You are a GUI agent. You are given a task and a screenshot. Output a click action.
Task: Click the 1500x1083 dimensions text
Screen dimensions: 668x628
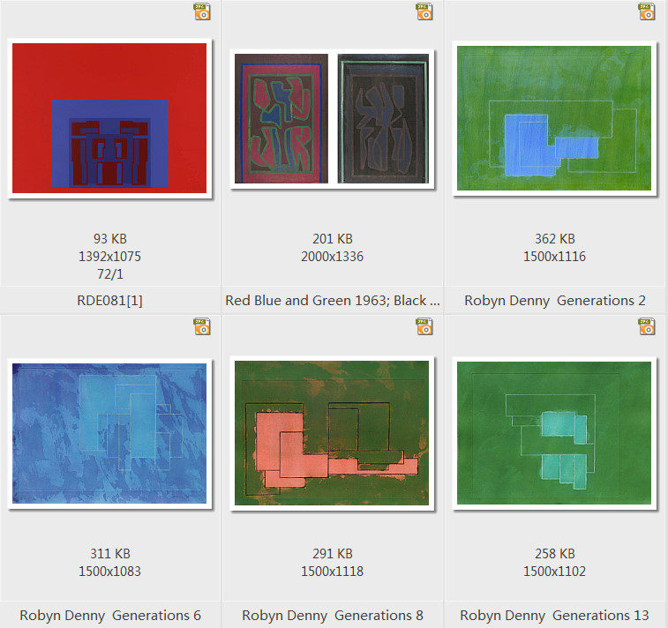tap(110, 572)
